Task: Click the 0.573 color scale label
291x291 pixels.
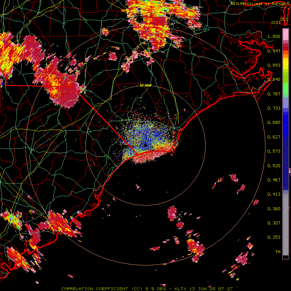Action: coord(274,151)
